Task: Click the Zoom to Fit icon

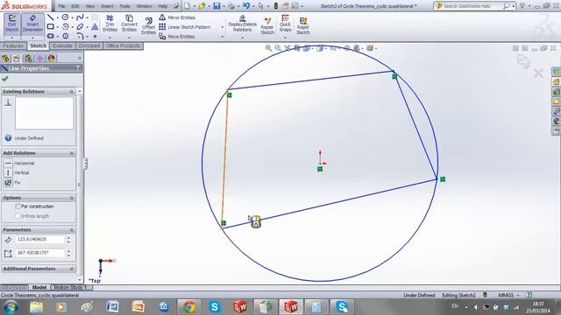Action: tap(268, 48)
